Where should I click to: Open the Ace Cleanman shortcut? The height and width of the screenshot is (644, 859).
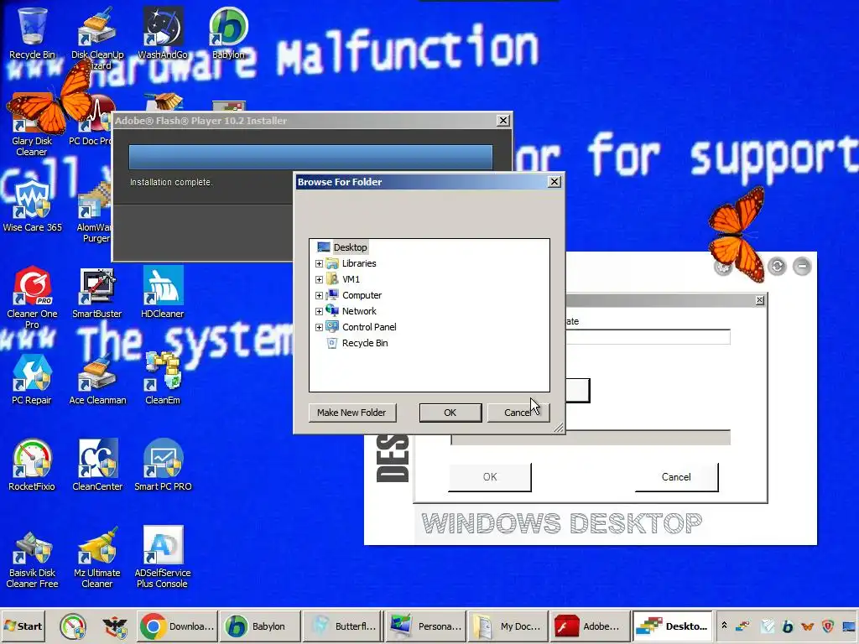tap(97, 378)
